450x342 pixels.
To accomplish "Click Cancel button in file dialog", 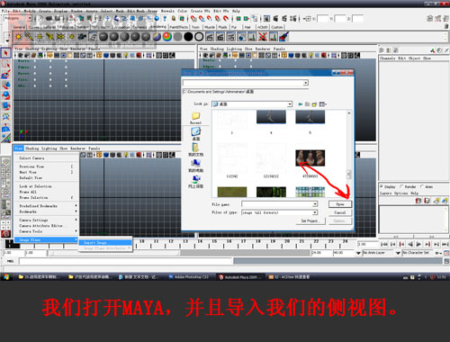I will (340, 212).
